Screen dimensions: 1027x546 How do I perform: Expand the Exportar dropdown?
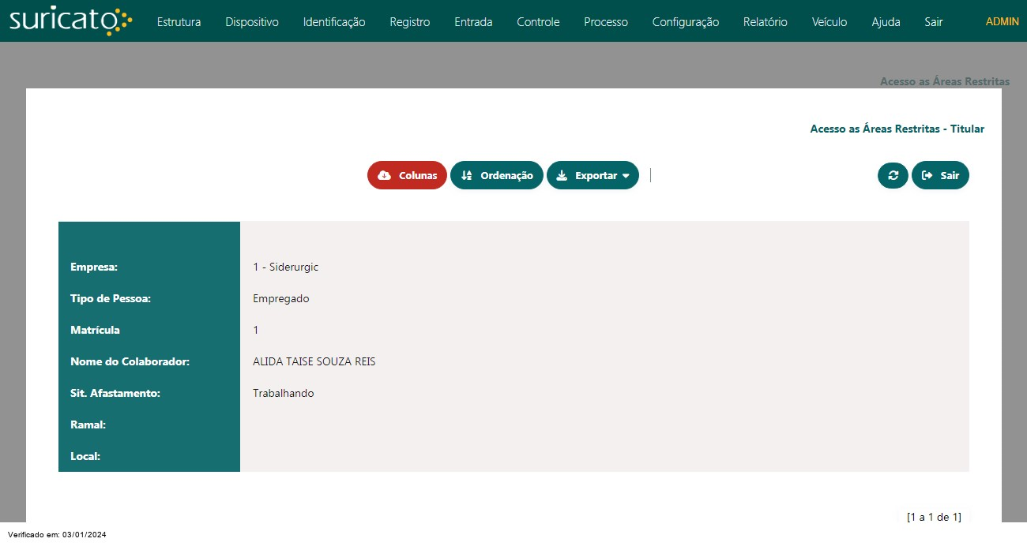click(592, 175)
